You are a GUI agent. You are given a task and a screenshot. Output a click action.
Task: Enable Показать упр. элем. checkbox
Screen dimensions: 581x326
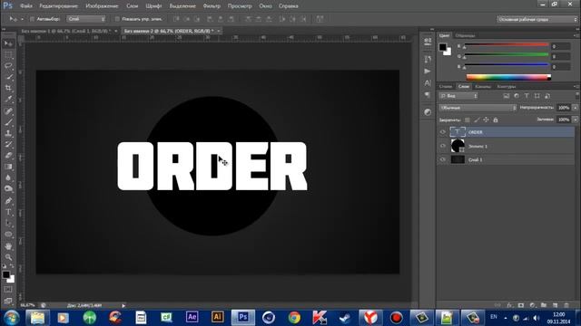tap(117, 19)
